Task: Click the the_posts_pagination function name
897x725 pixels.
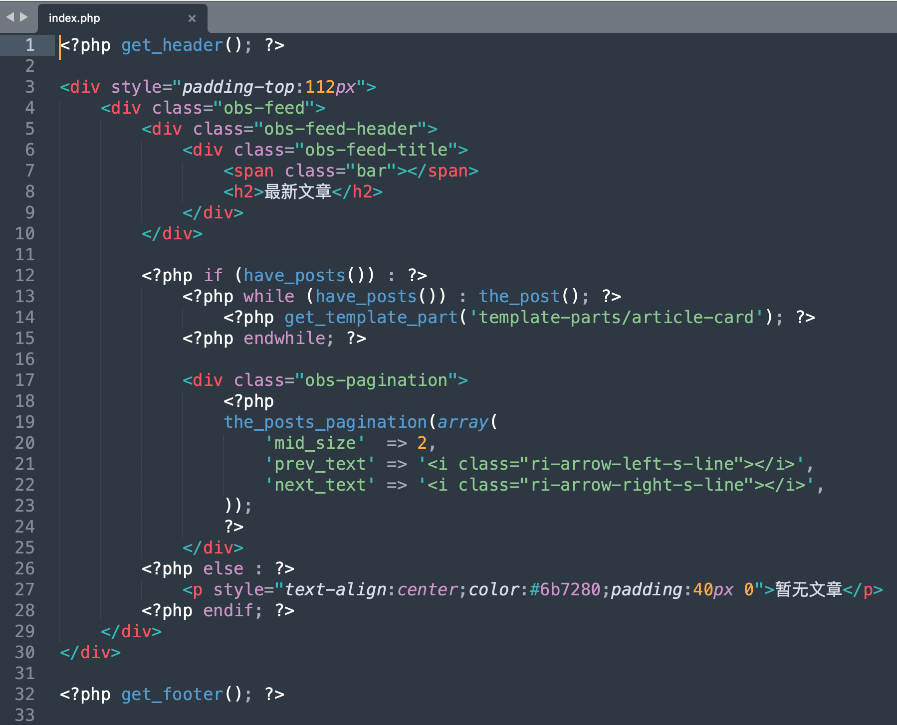Action: coord(325,422)
